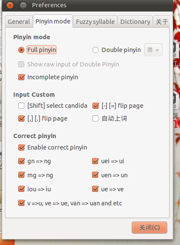
Task: Minimize the Preferences window from title bar
Action: [23, 5]
